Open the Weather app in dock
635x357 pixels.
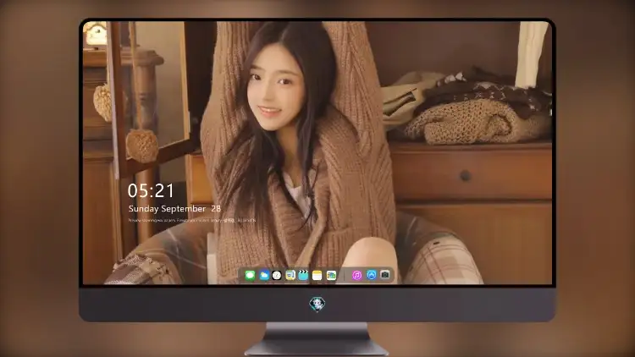[x=264, y=276]
